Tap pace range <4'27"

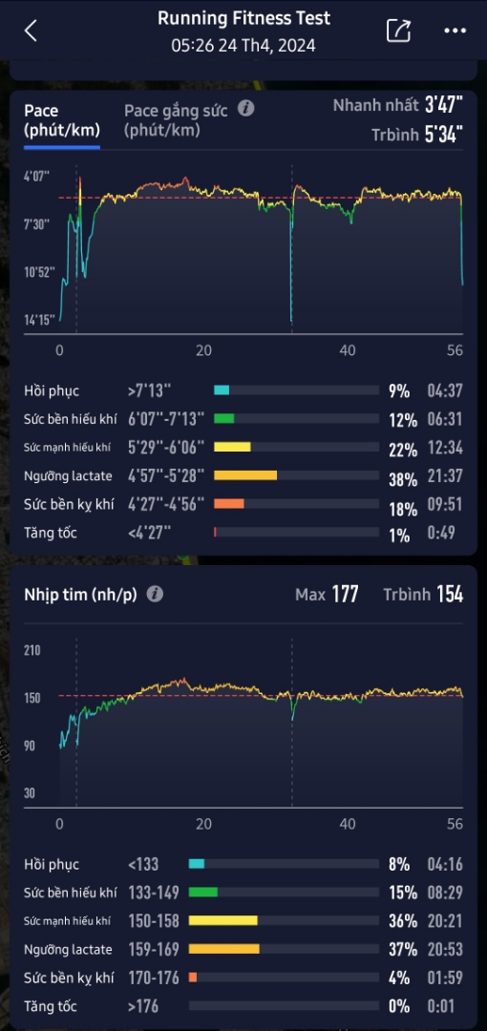click(x=149, y=533)
